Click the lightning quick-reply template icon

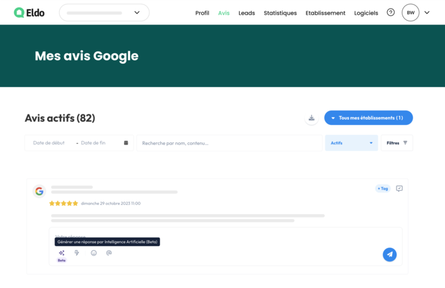(x=76, y=253)
